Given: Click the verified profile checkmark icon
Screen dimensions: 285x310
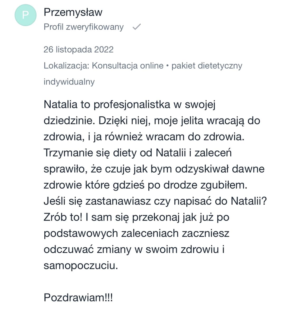Looking at the screenshot, I should [136, 27].
